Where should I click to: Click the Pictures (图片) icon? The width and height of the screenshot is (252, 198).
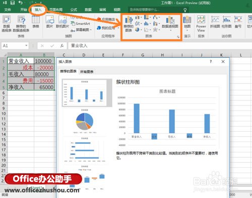[x=50, y=22]
